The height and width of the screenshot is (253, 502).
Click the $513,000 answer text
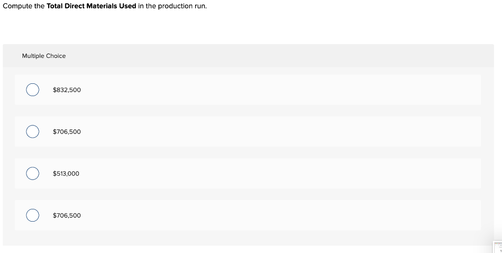pyautogui.click(x=66, y=174)
